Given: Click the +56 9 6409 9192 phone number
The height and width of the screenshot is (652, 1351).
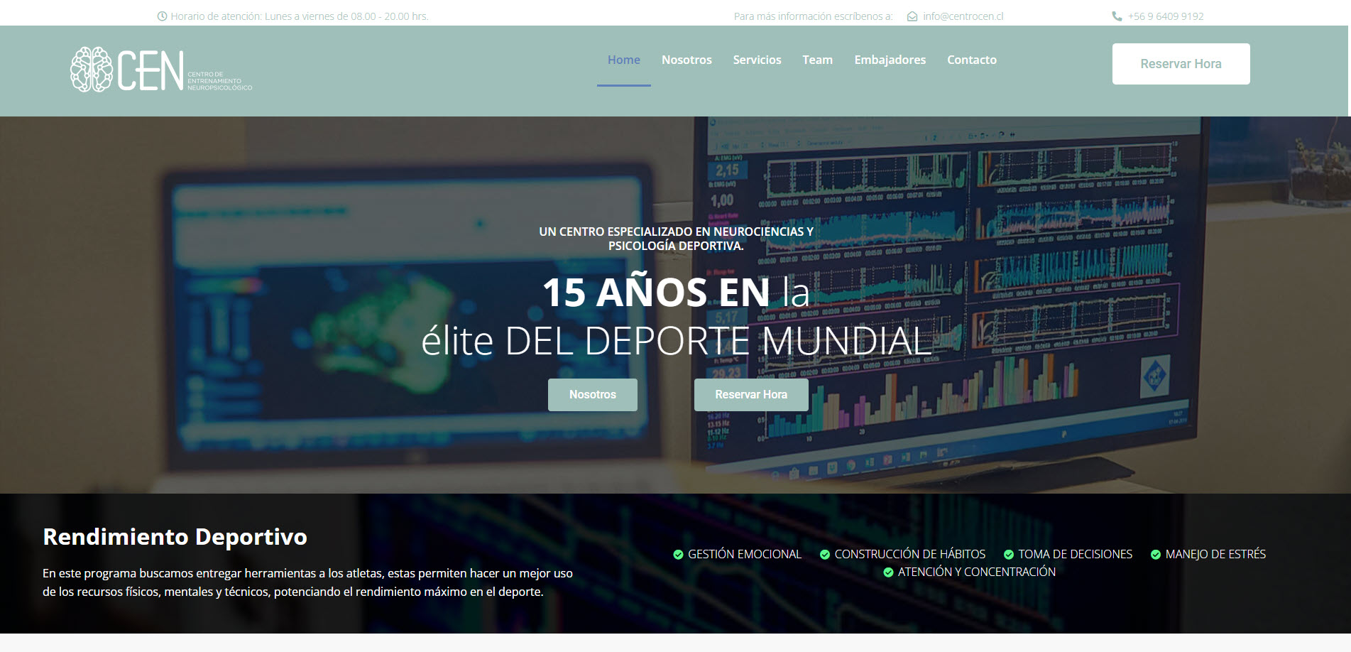Looking at the screenshot, I should tap(1166, 16).
